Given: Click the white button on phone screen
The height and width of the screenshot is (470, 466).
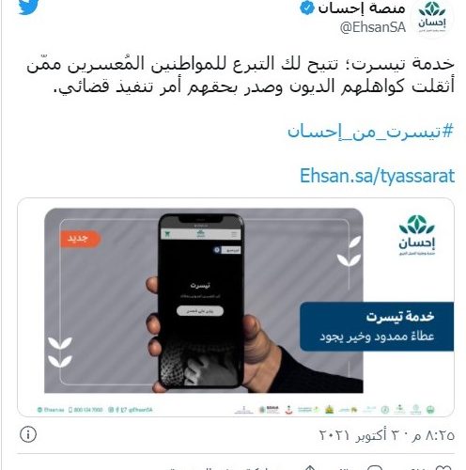Looking at the screenshot, I should (x=200, y=311).
